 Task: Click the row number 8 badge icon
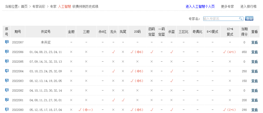(7, 110)
